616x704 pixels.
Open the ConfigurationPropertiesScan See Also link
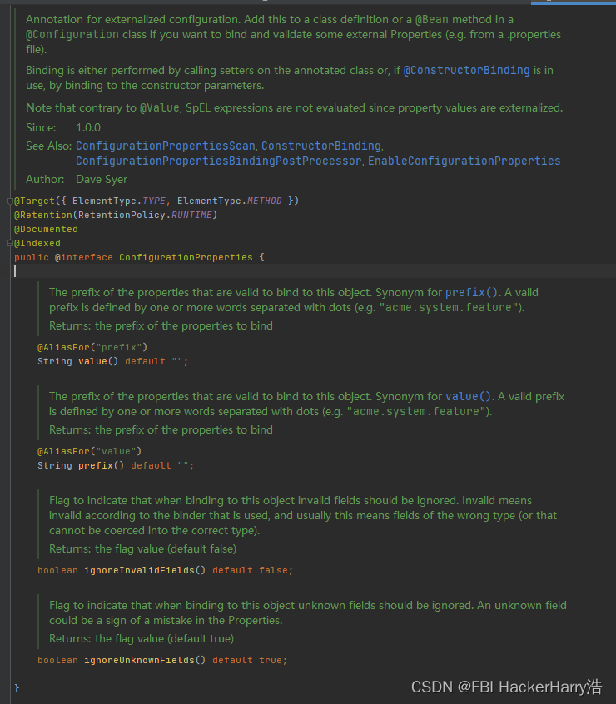(165, 146)
